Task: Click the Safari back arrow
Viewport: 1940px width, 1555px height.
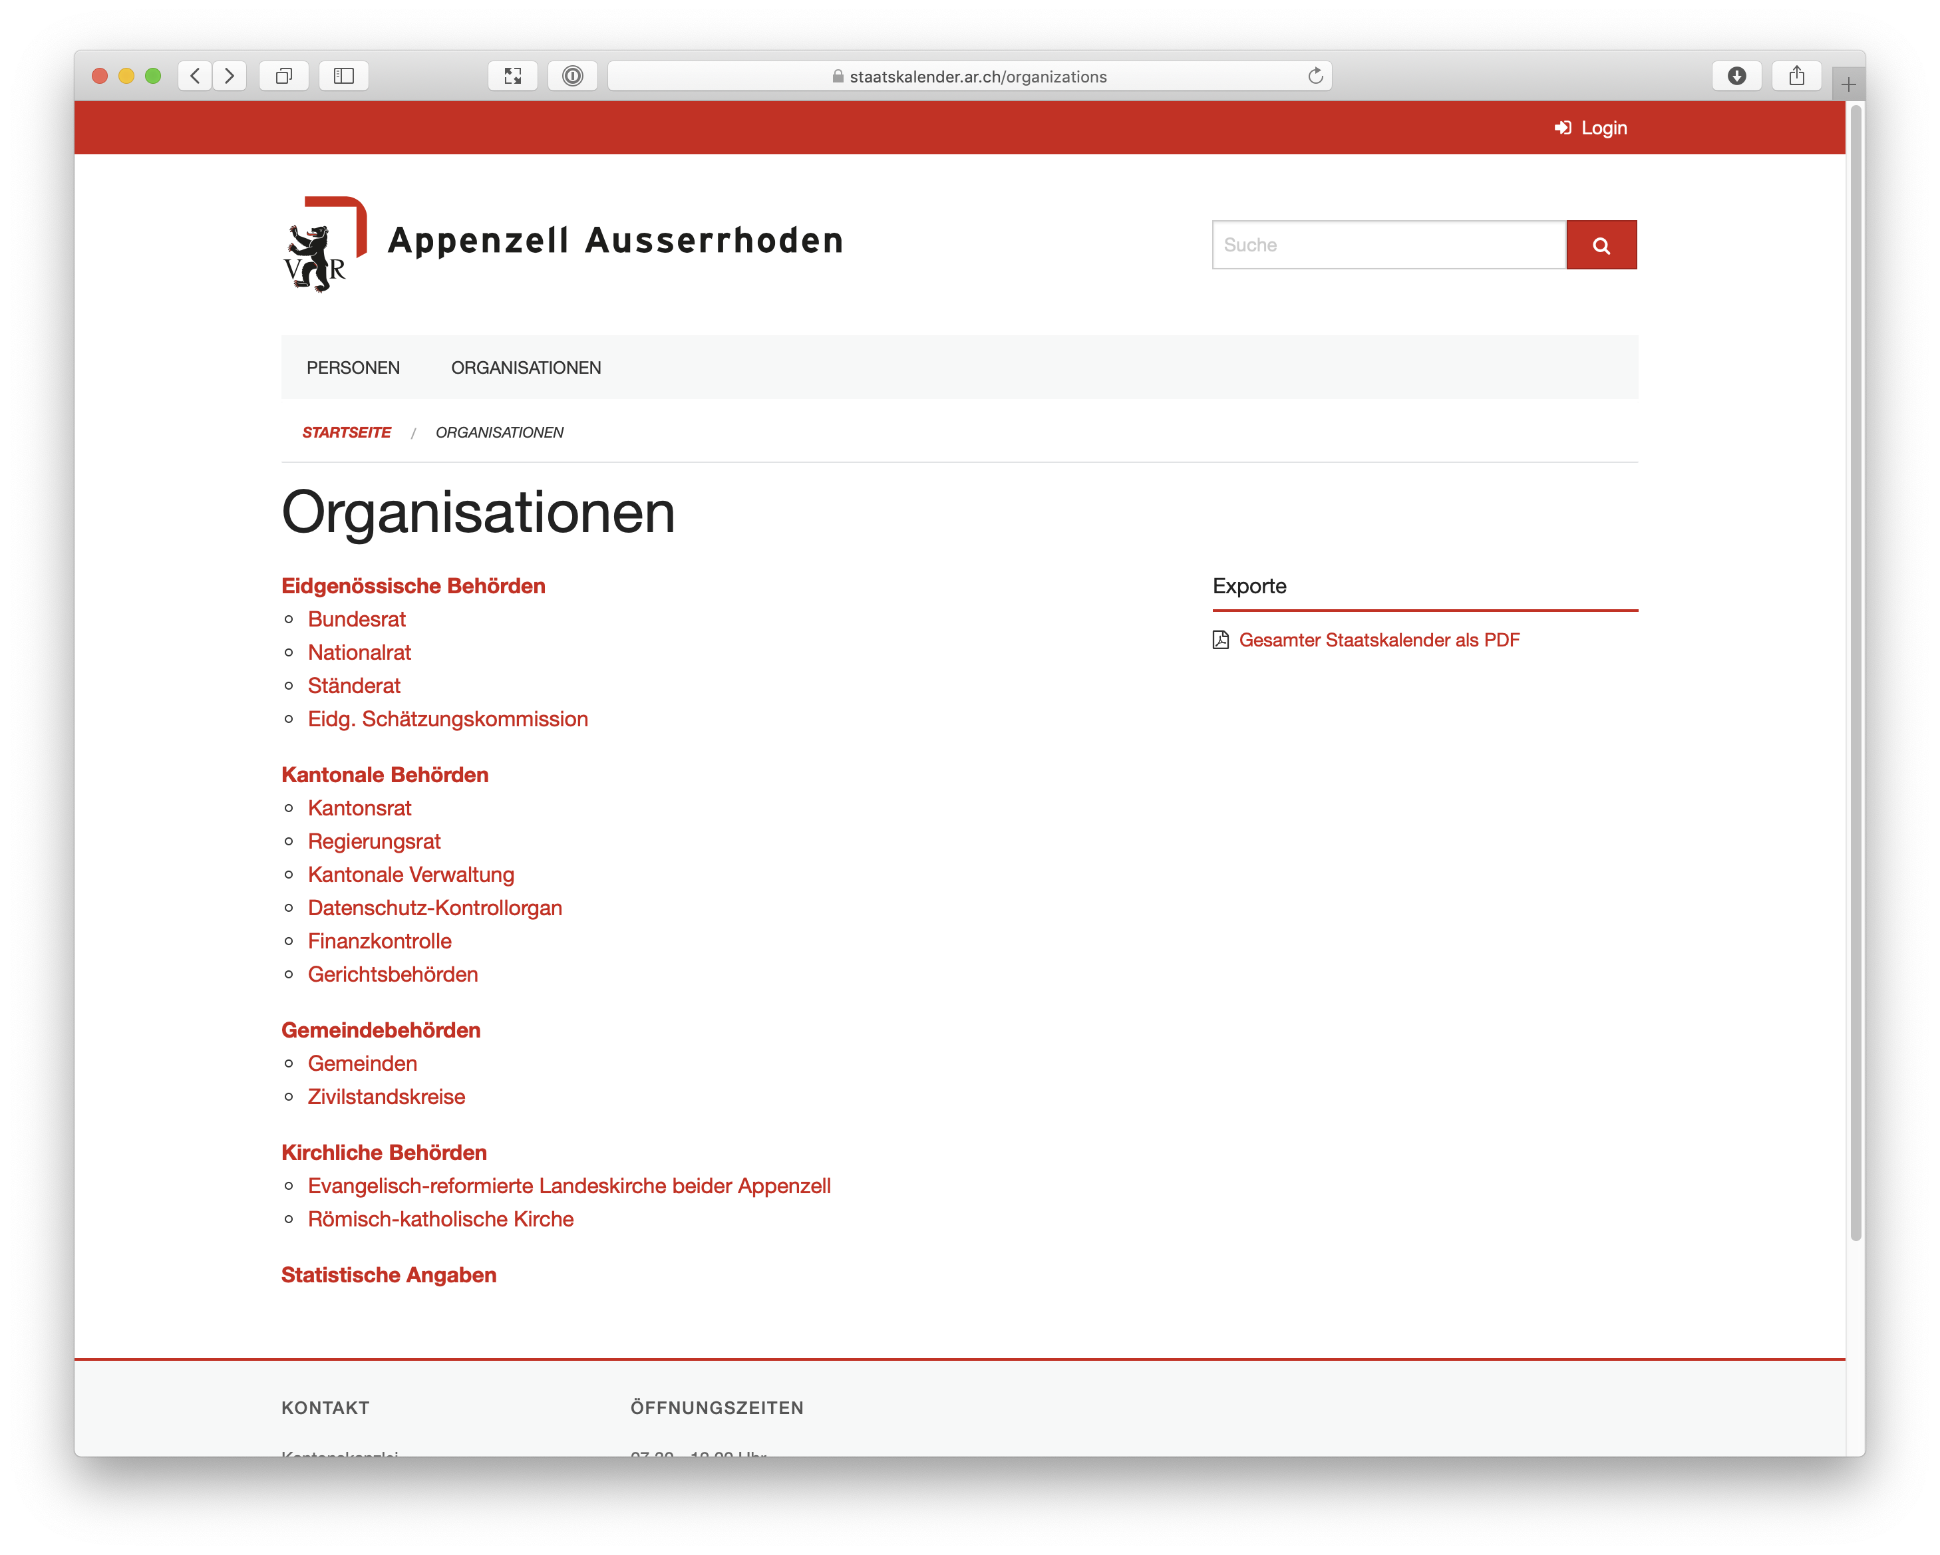Action: [195, 76]
